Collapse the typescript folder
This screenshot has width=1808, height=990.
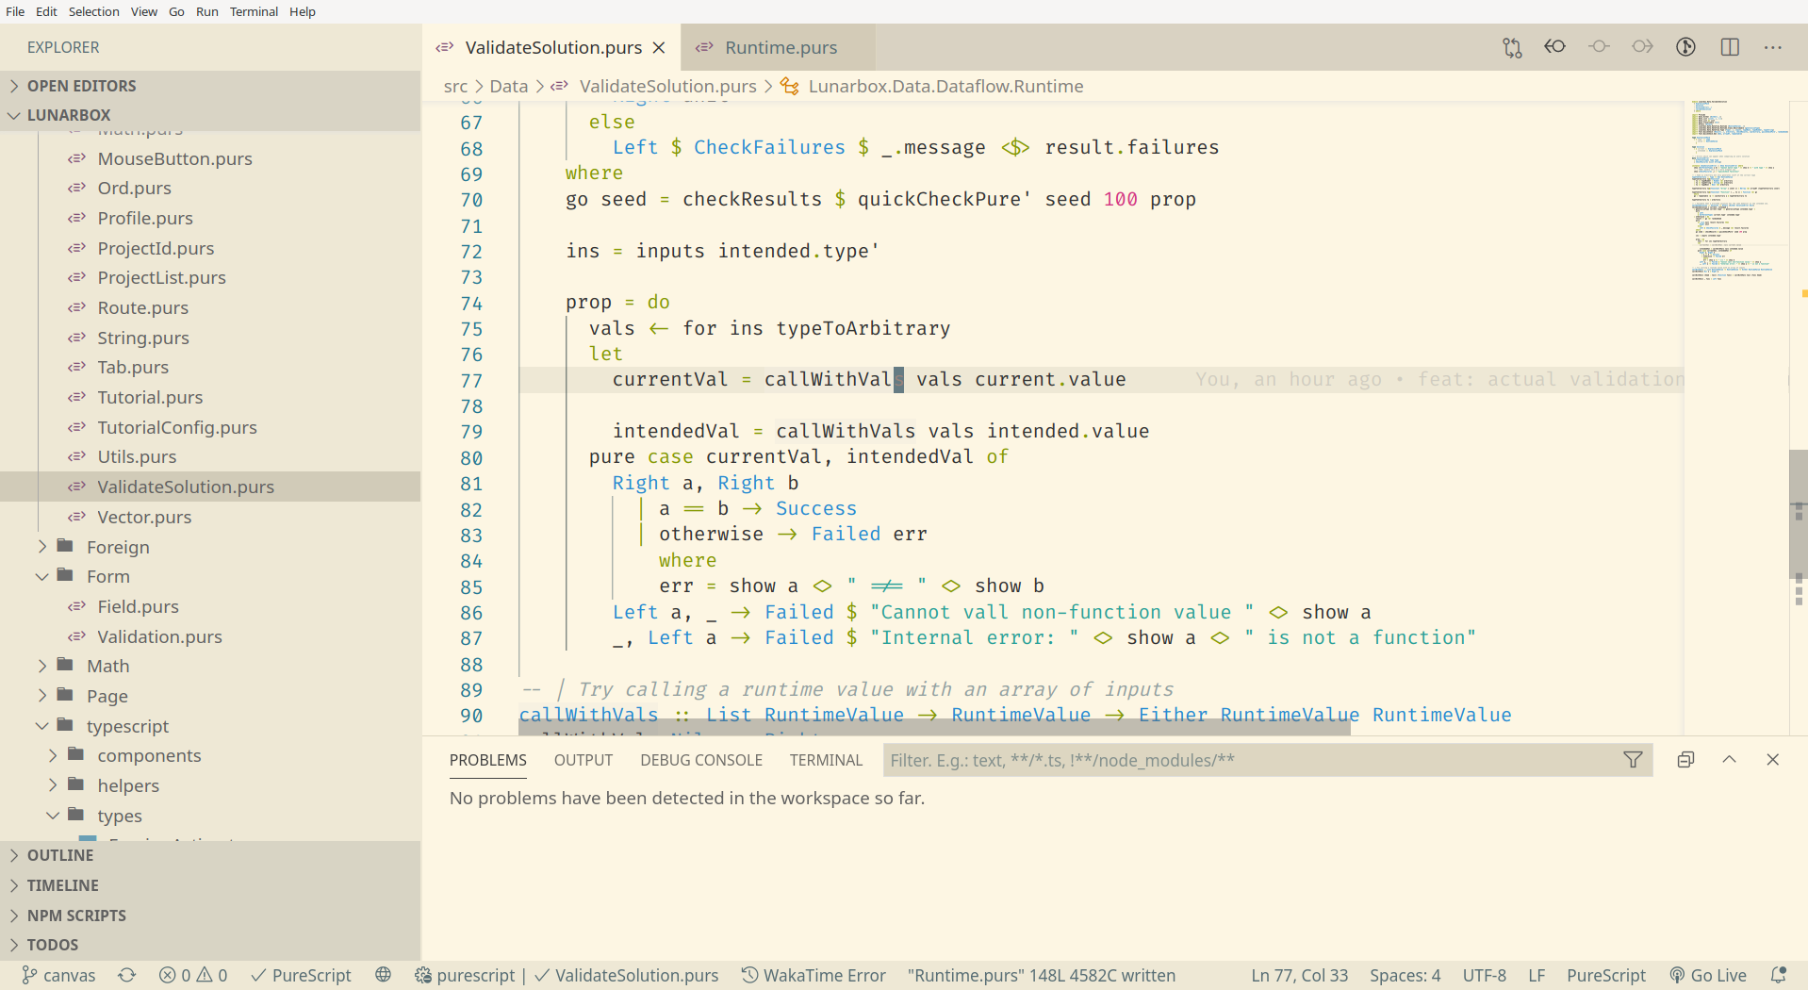point(210,726)
